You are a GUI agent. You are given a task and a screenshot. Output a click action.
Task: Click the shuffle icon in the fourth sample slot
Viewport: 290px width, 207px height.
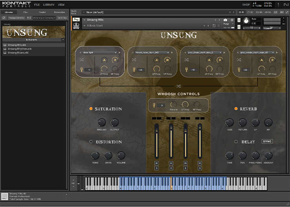pos(239,60)
